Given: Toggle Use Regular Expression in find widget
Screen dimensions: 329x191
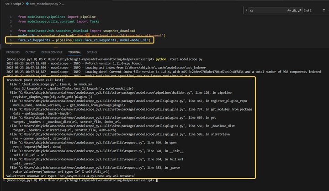Looking at the screenshot, I should click(x=300, y=11).
